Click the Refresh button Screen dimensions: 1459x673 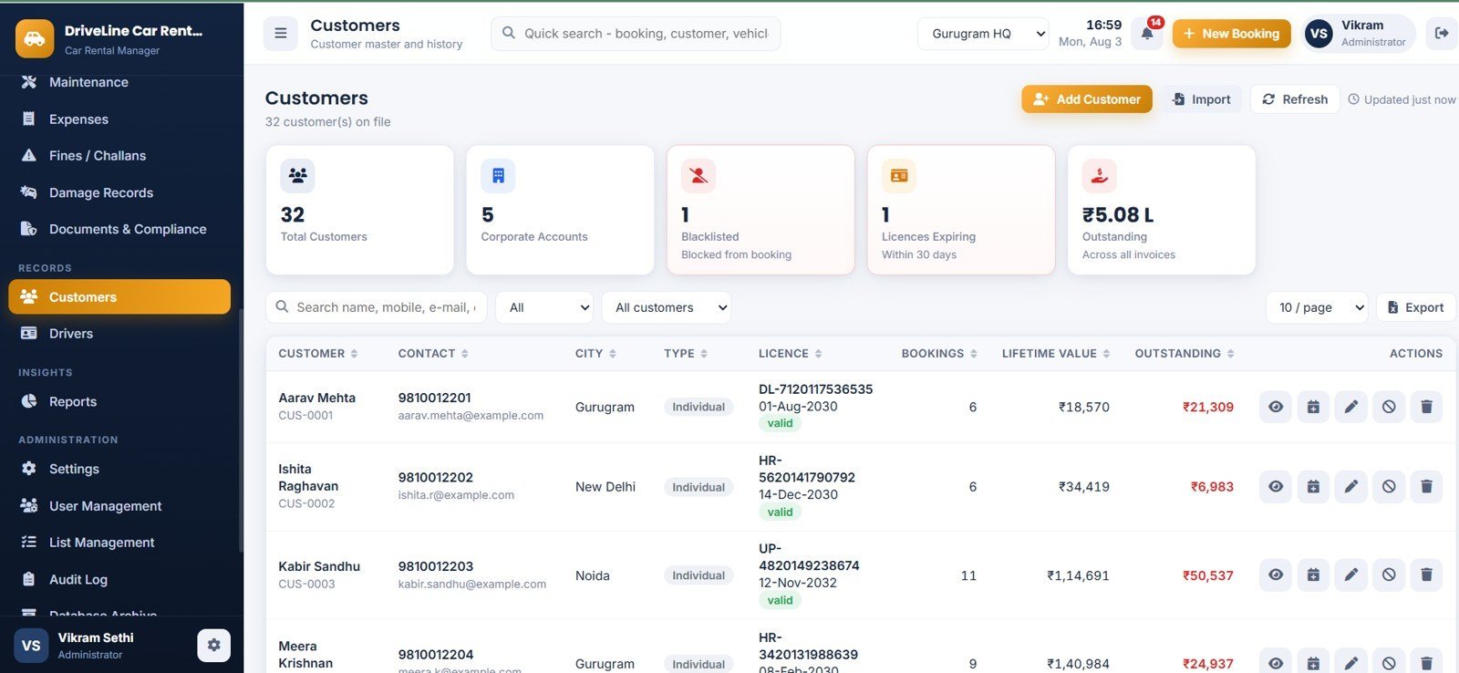click(x=1295, y=99)
